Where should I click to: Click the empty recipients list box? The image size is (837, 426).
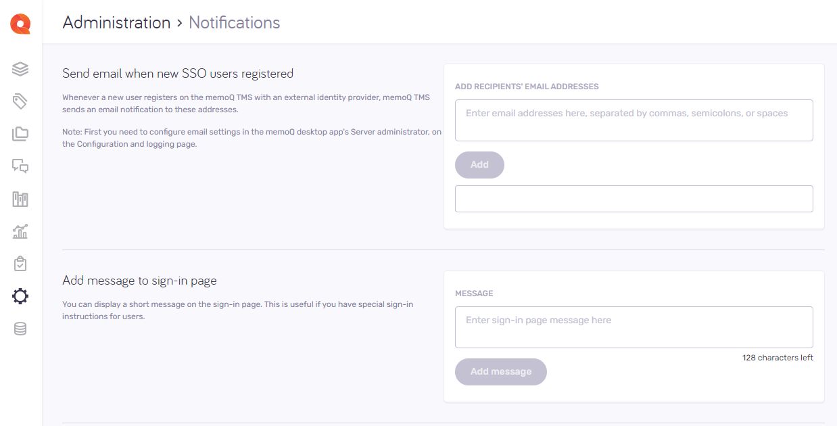pyautogui.click(x=633, y=198)
